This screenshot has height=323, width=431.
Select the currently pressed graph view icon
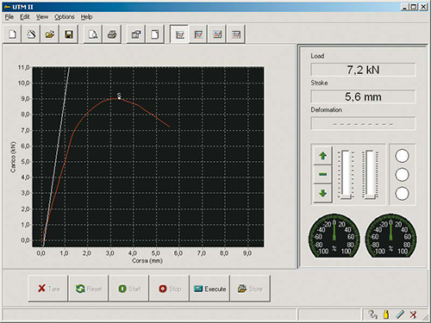179,34
